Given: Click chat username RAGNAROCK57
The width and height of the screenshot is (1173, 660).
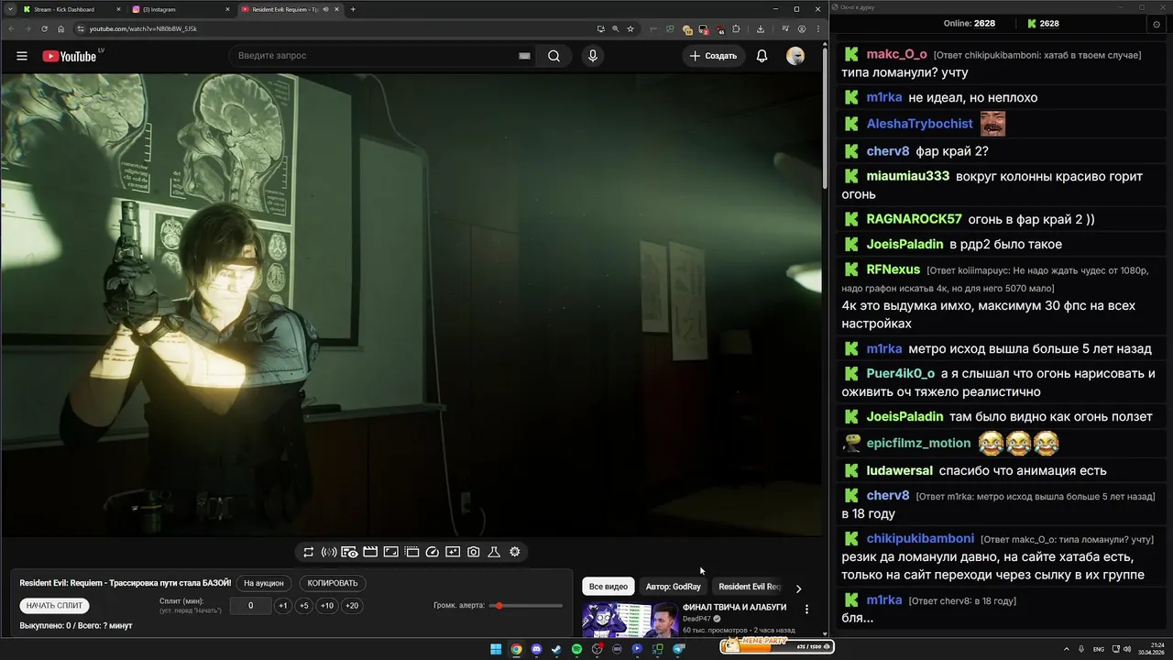Looking at the screenshot, I should pos(915,219).
